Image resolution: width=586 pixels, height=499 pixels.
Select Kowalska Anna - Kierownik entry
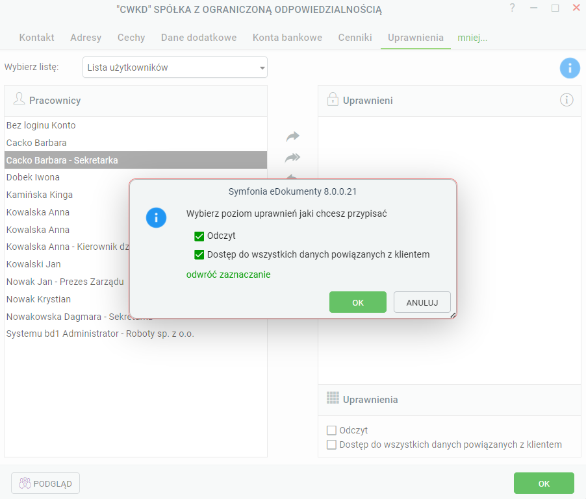click(67, 247)
